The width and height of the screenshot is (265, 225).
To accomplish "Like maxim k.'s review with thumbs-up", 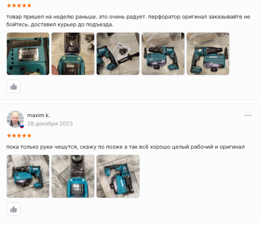I will 13,209.
